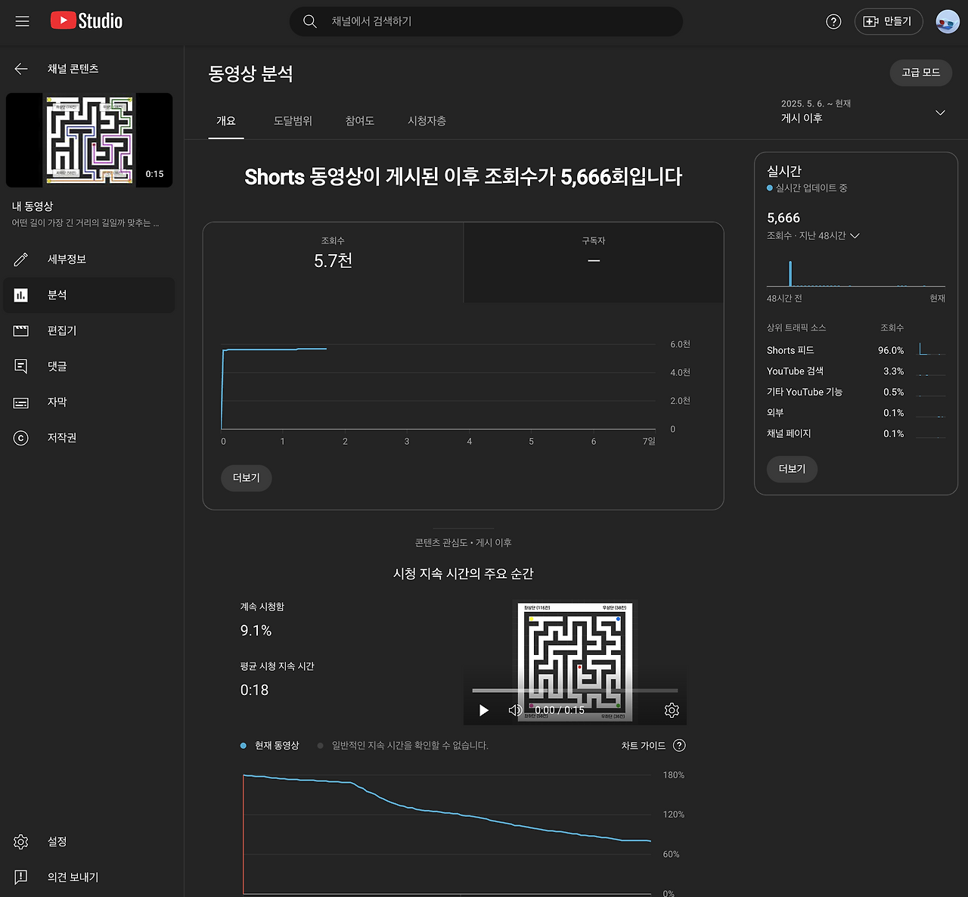Click the 분석 analytics bar-chart icon
Screen dimensions: 968x897
[20, 295]
